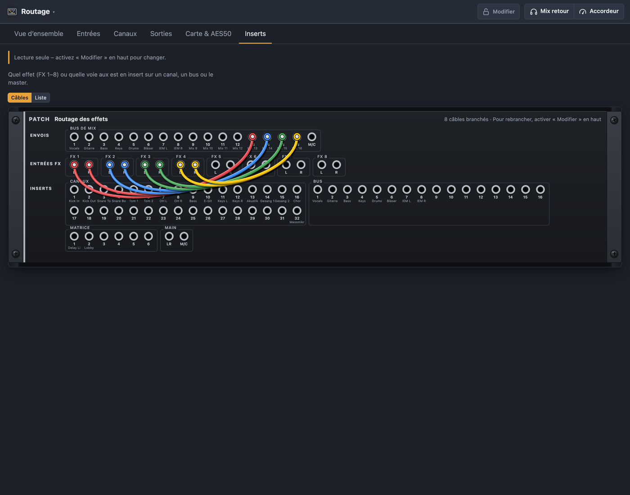Screen dimensions: 630x495
Task: Select channel insert jack 13 Akustik
Action: [252, 189]
